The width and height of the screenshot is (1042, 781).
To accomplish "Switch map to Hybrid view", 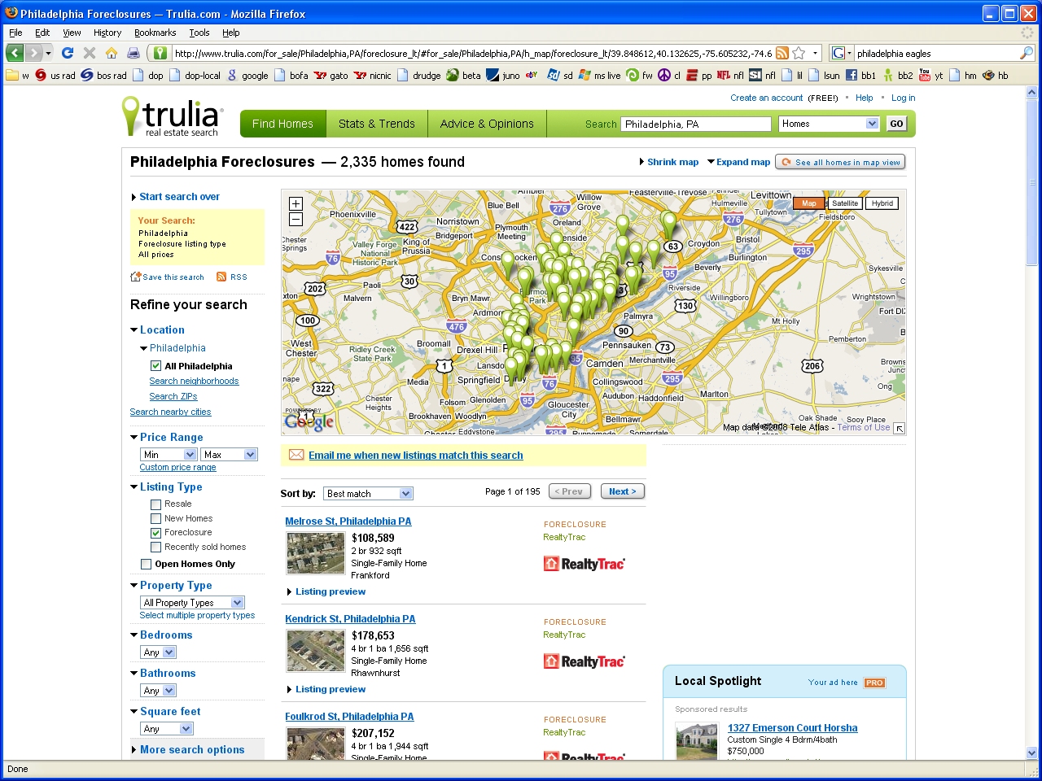I will pyautogui.click(x=882, y=203).
